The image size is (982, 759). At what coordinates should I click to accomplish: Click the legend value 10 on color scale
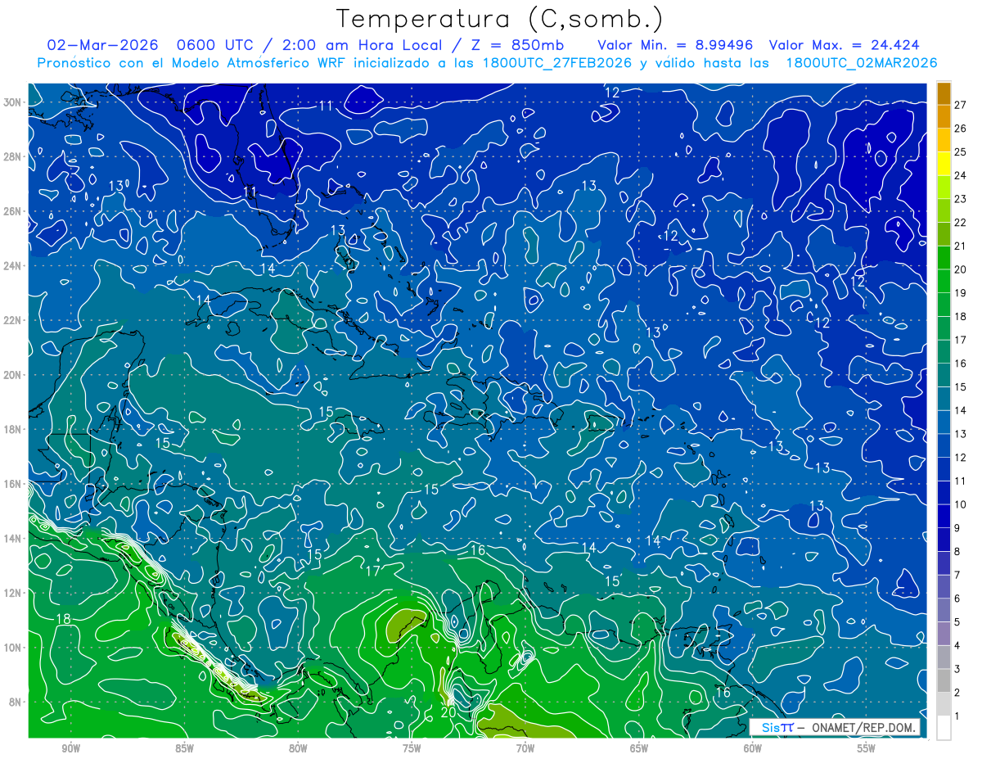[x=960, y=504]
